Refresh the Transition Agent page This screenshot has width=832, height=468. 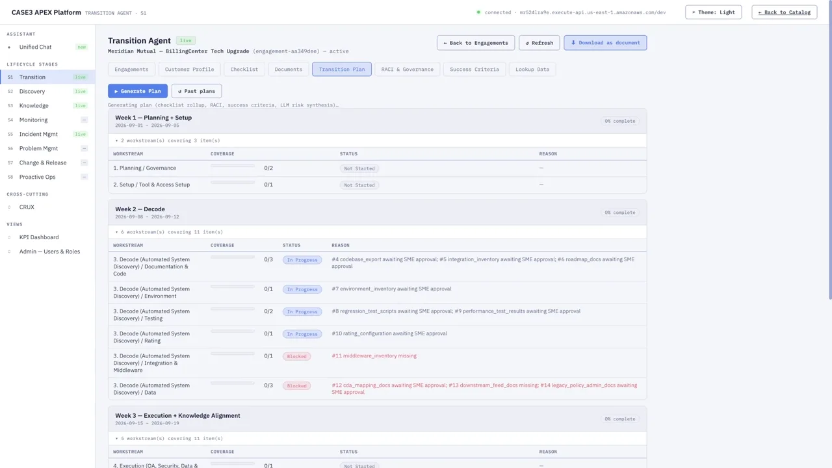[x=539, y=43]
